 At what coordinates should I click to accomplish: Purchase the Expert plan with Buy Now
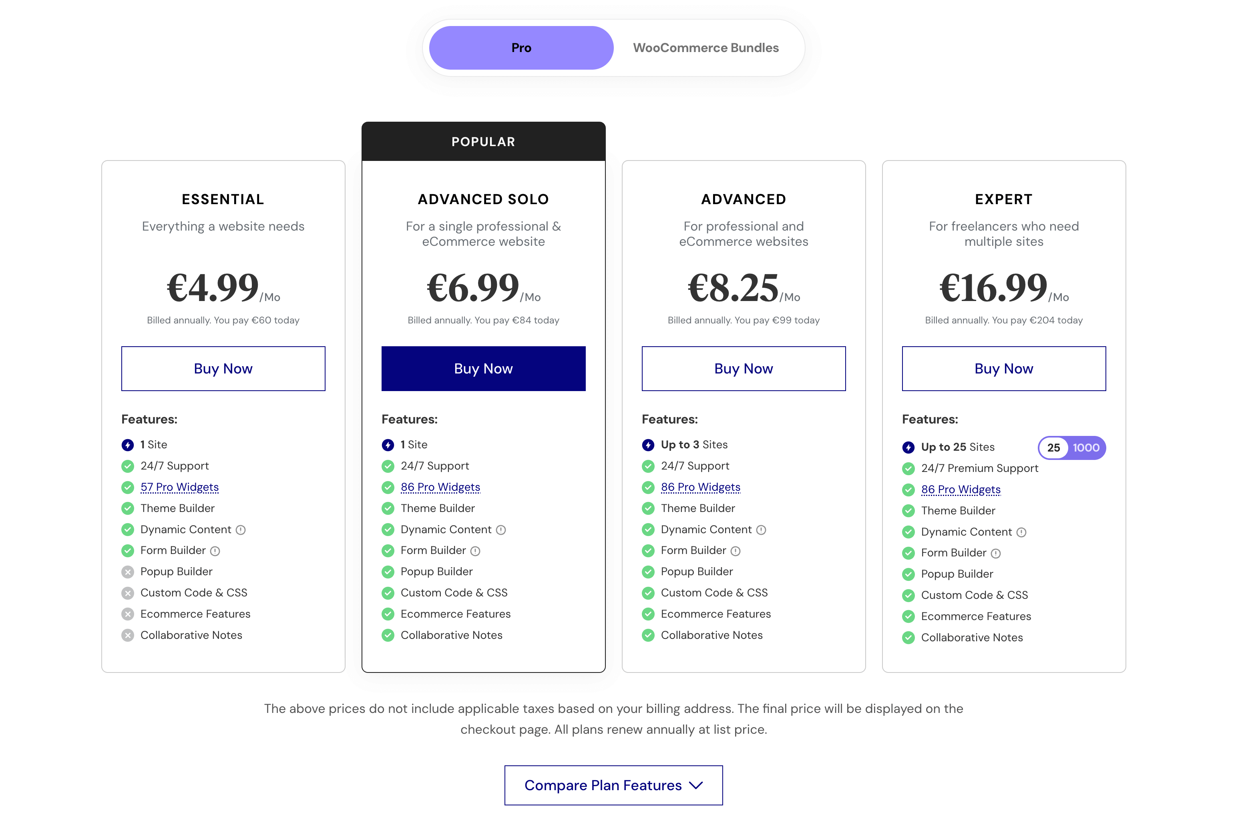(x=1003, y=369)
